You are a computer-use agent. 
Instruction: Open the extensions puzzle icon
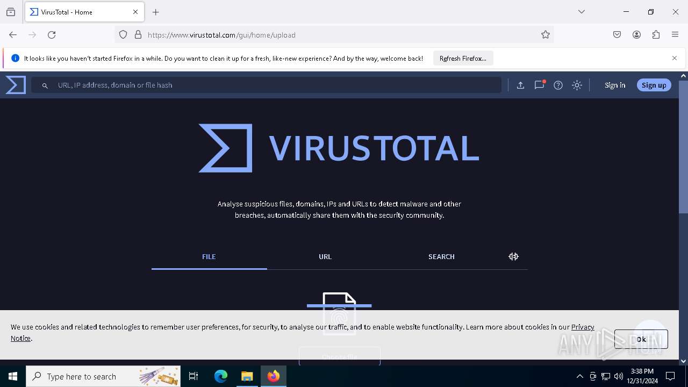656,35
